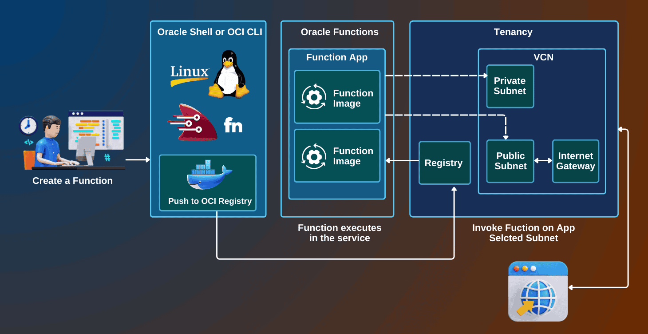Click the Push to OCI Registry label
The height and width of the screenshot is (334, 648).
tap(210, 201)
